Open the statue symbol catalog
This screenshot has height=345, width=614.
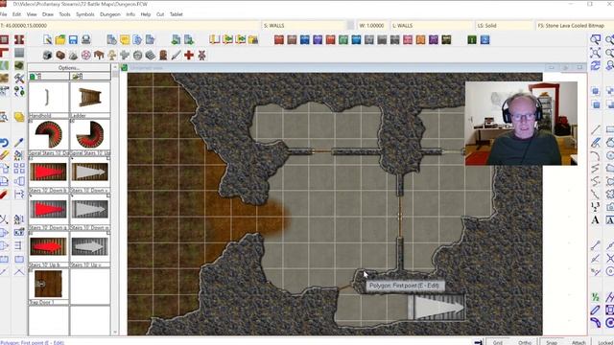point(112,56)
